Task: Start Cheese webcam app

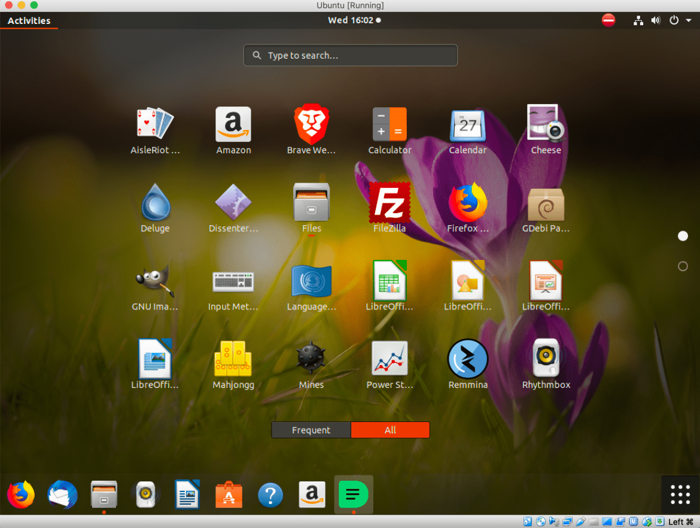Action: point(546,130)
